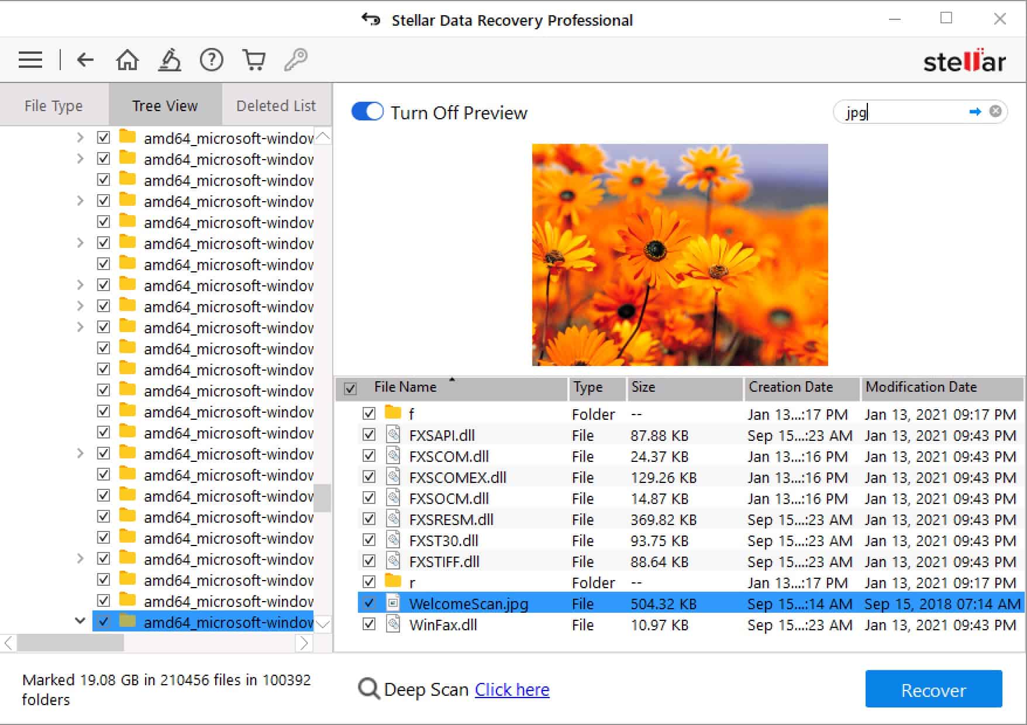Click the blue Recover button
Viewport: 1027px width, 725px height.
(x=933, y=689)
